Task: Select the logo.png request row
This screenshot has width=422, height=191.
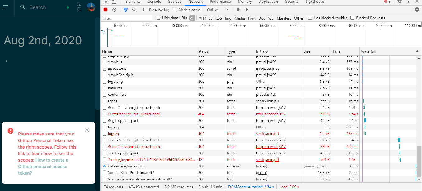Action: [x=258, y=82]
